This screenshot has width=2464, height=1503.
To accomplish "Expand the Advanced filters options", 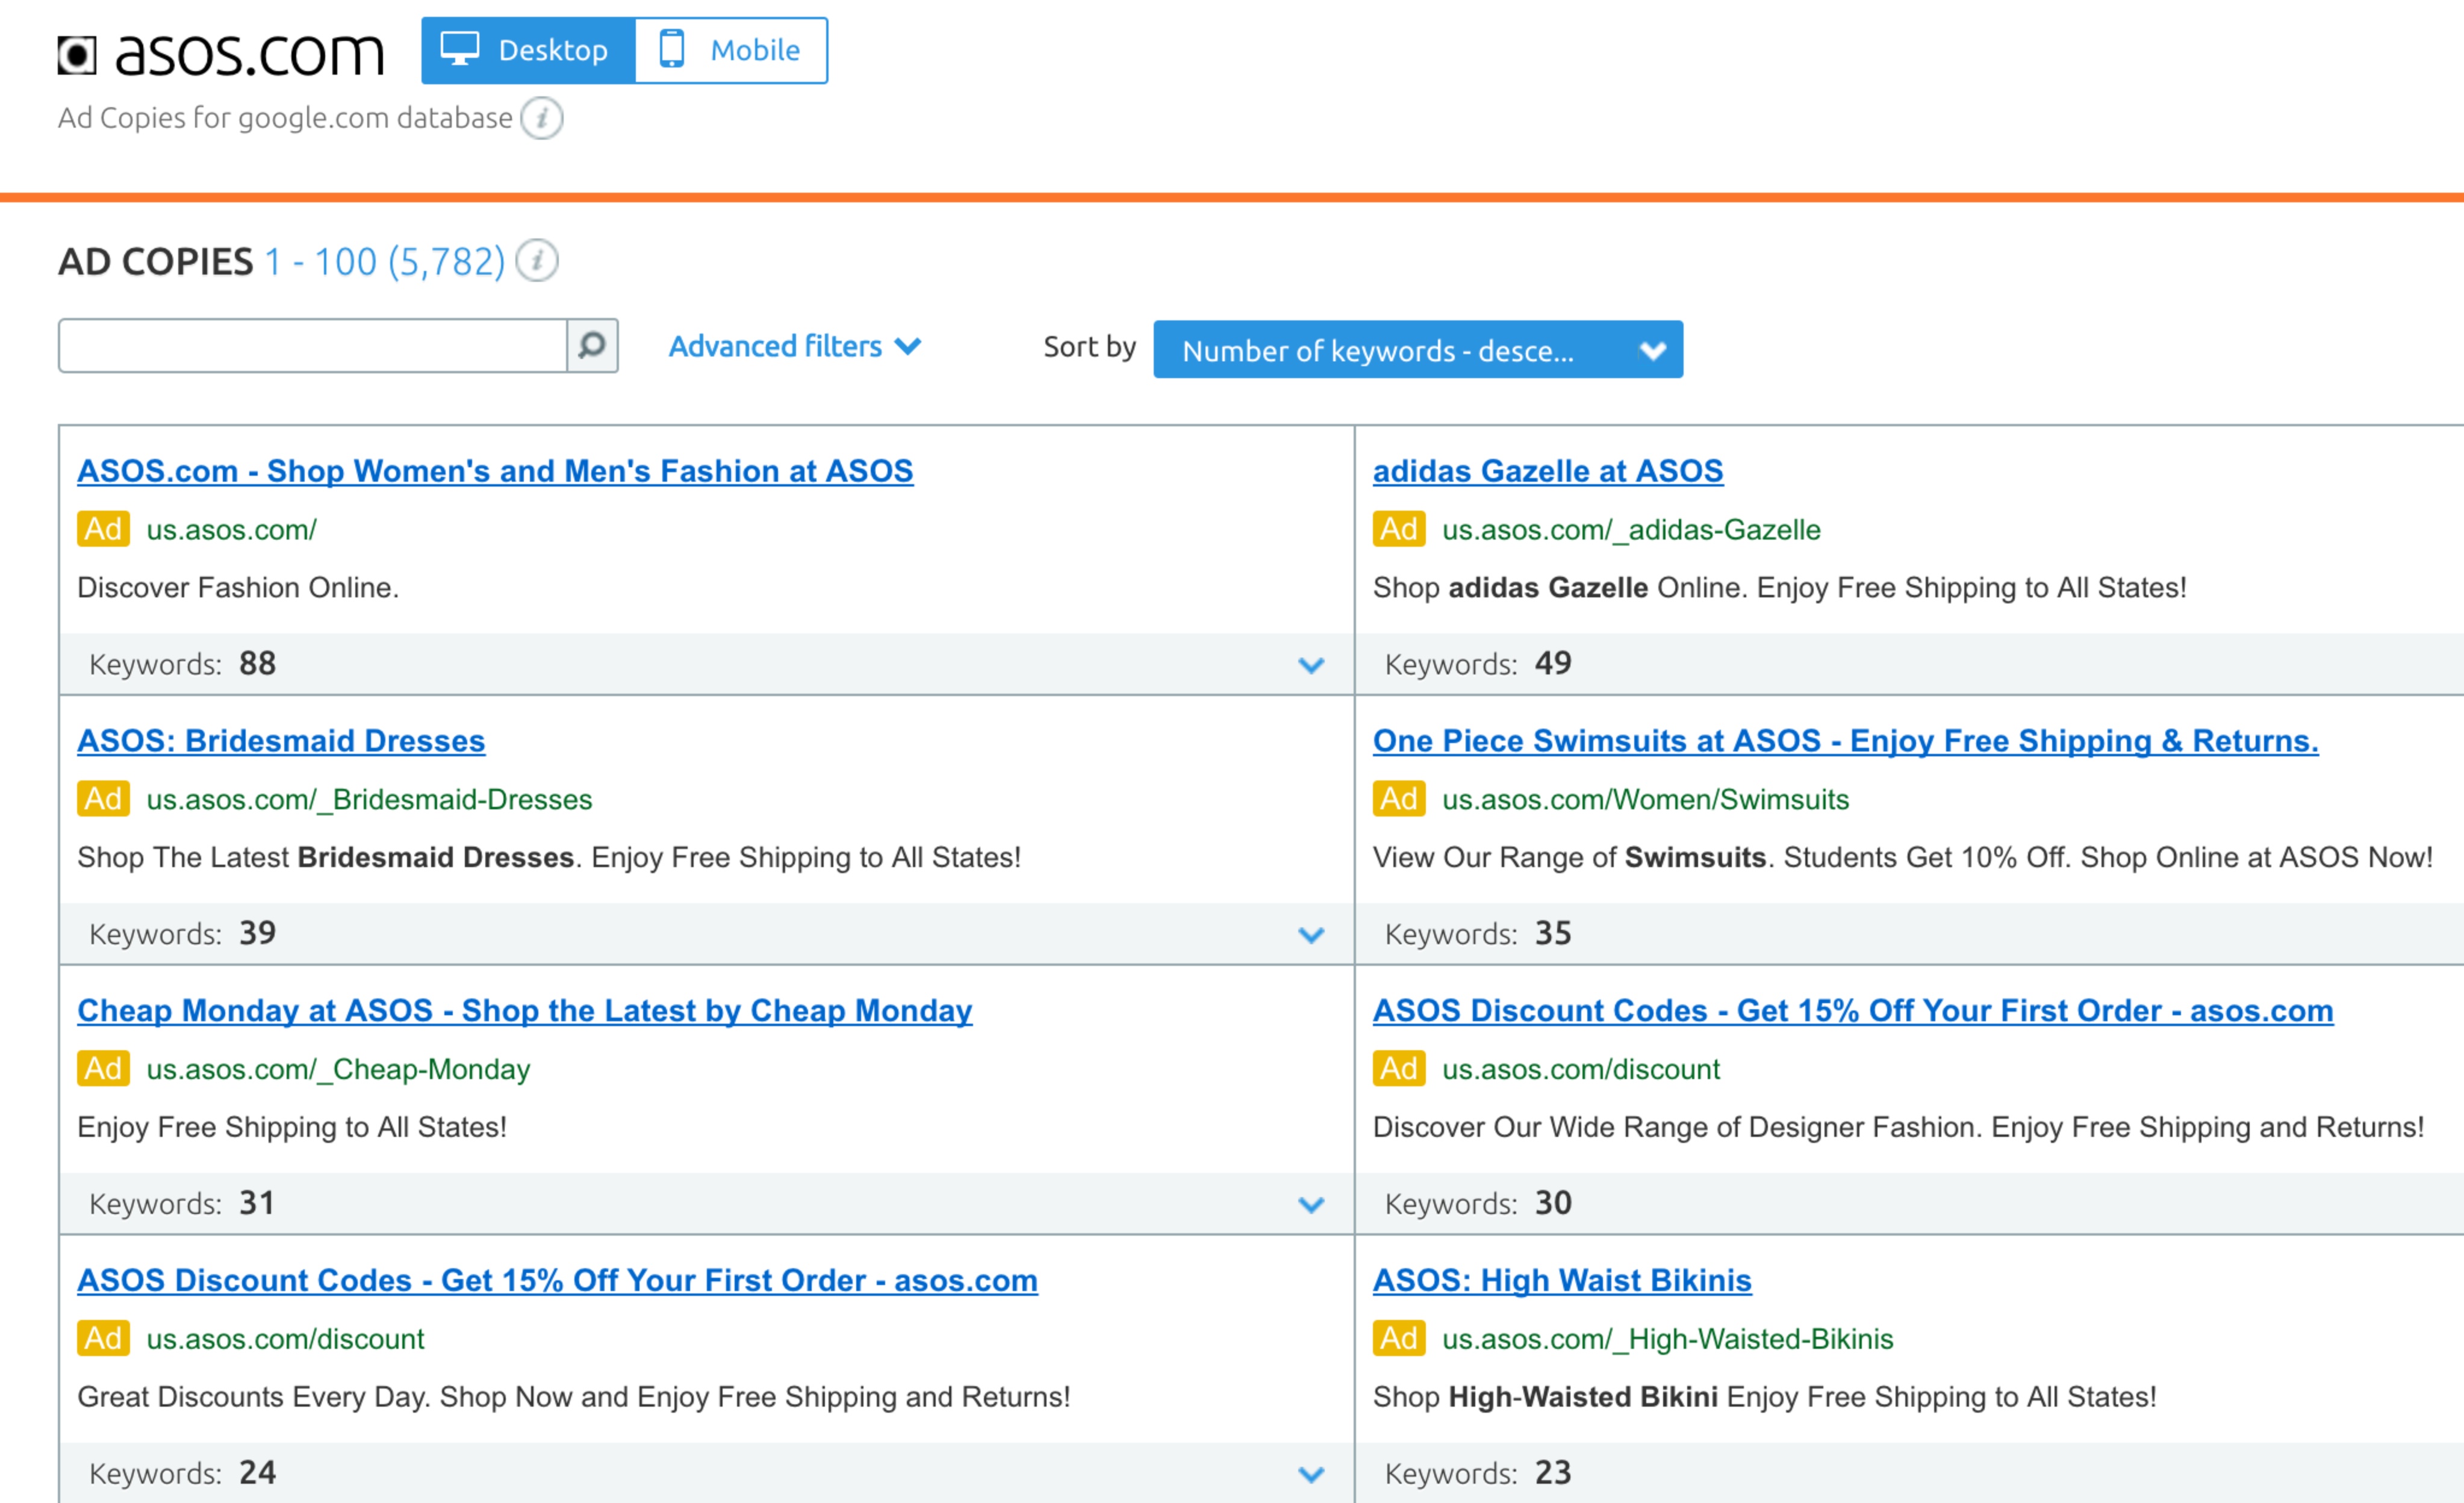I will 795,346.
